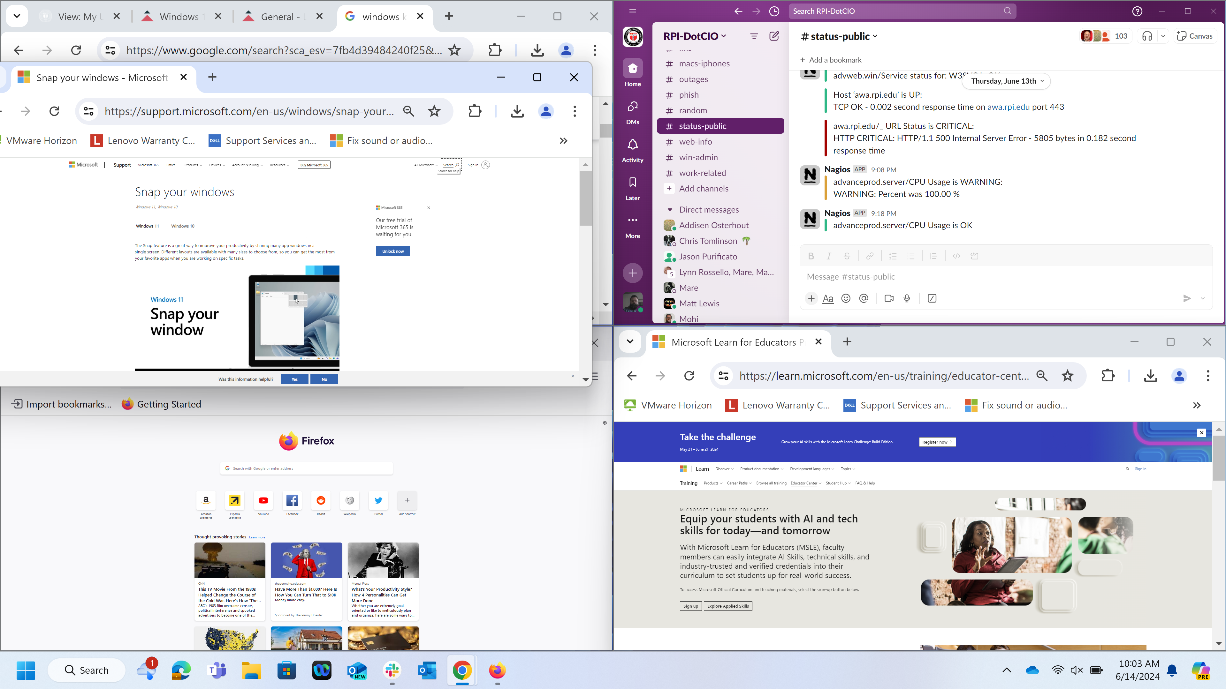The image size is (1226, 689).
Task: Open send options dropdown arrow in Slack
Action: click(x=1203, y=298)
